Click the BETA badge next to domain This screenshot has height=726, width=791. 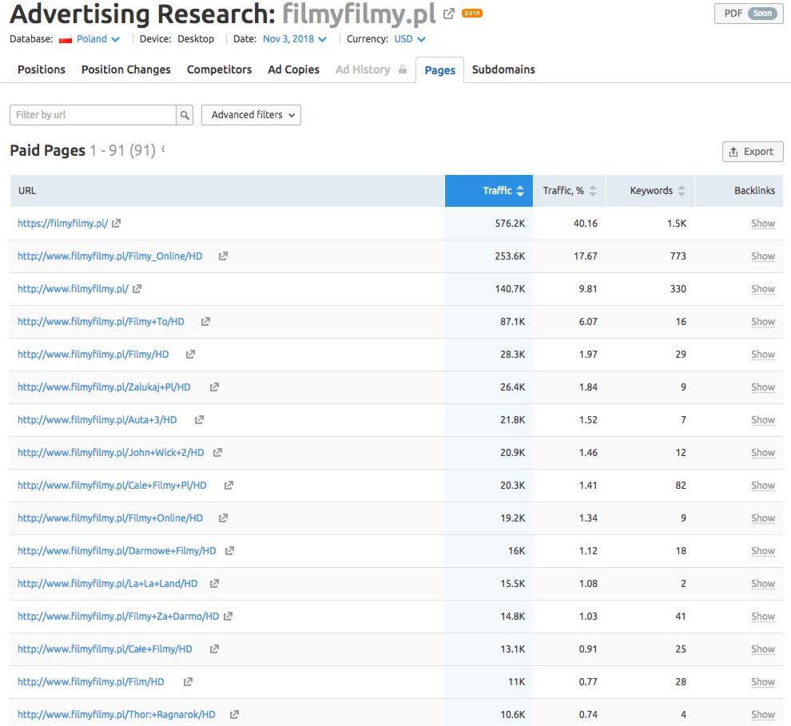[x=472, y=14]
